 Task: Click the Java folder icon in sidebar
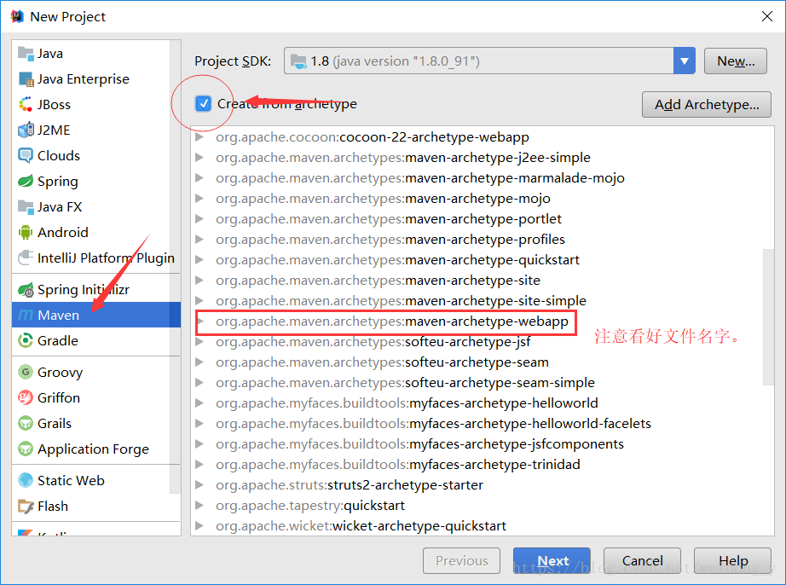pos(25,53)
